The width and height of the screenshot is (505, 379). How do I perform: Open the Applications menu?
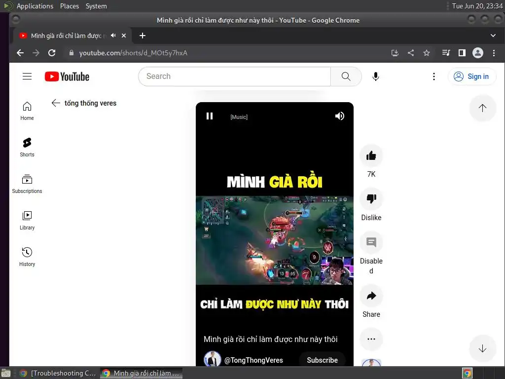[x=35, y=6]
